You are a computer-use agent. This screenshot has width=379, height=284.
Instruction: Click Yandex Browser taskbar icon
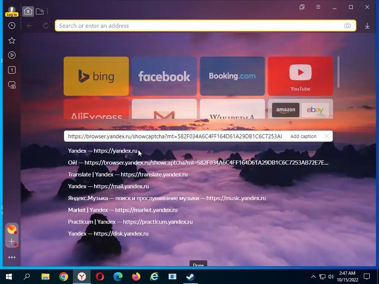(x=82, y=277)
